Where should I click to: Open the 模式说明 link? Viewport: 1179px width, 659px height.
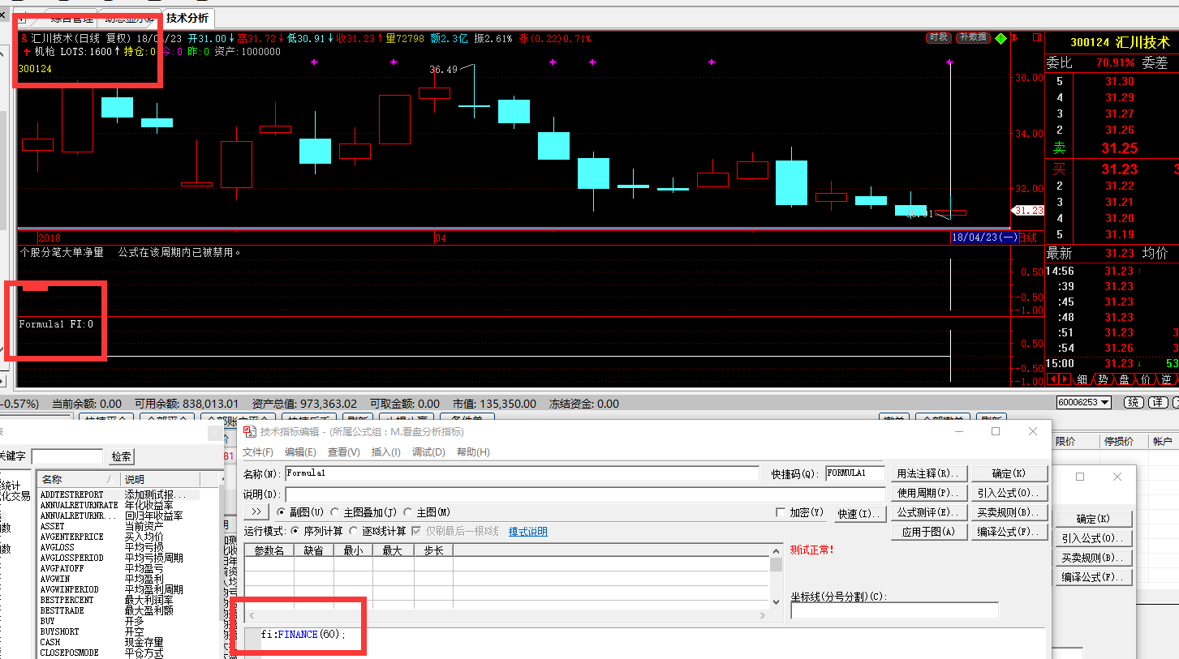click(x=528, y=531)
